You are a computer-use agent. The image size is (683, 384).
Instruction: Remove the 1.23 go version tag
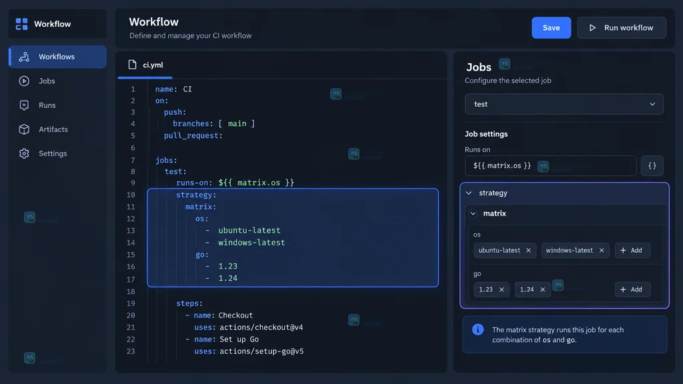pyautogui.click(x=502, y=289)
